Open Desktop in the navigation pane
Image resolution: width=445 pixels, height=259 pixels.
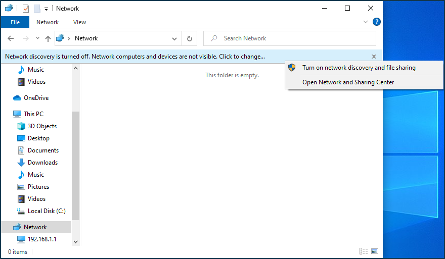coord(38,138)
